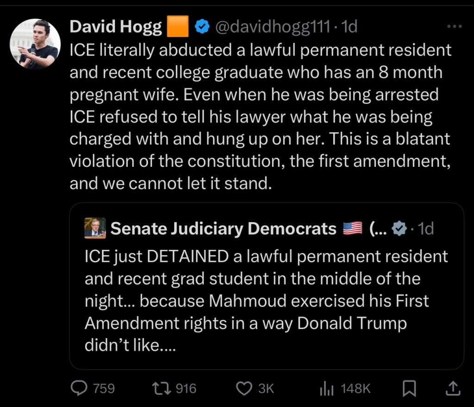This screenshot has width=474, height=407.
Task: Open the Senate Judiciary Democrats avatar
Action: tap(95, 228)
